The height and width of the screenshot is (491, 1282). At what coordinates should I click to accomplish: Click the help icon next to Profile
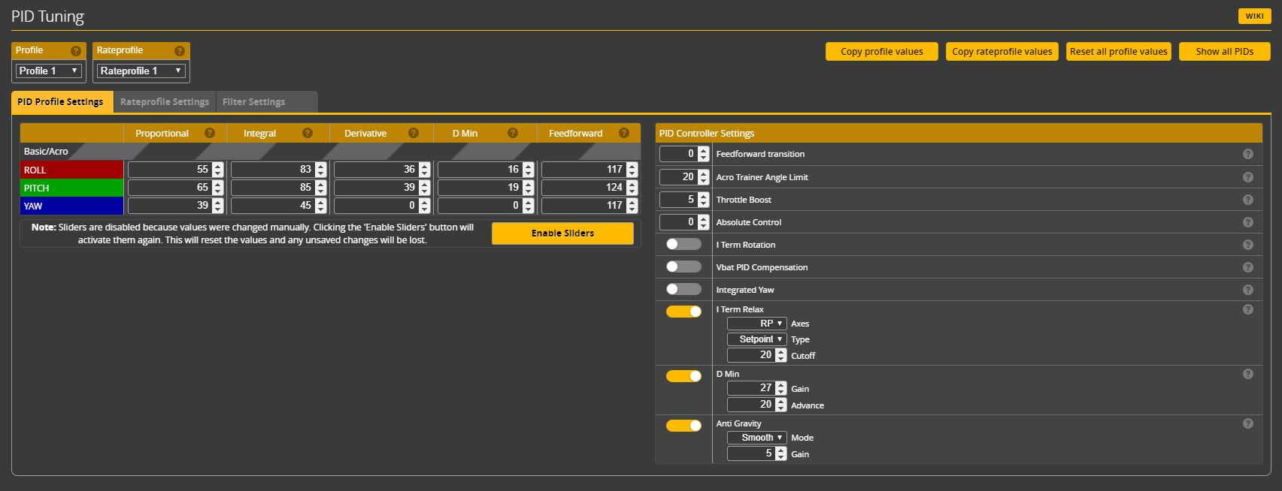(x=75, y=51)
